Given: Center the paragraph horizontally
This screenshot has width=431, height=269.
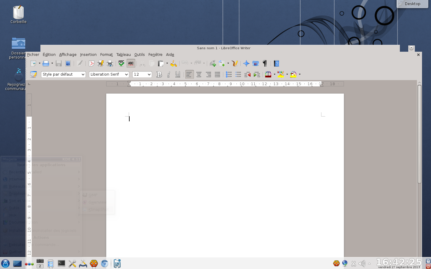Looking at the screenshot, I should pyautogui.click(x=199, y=74).
